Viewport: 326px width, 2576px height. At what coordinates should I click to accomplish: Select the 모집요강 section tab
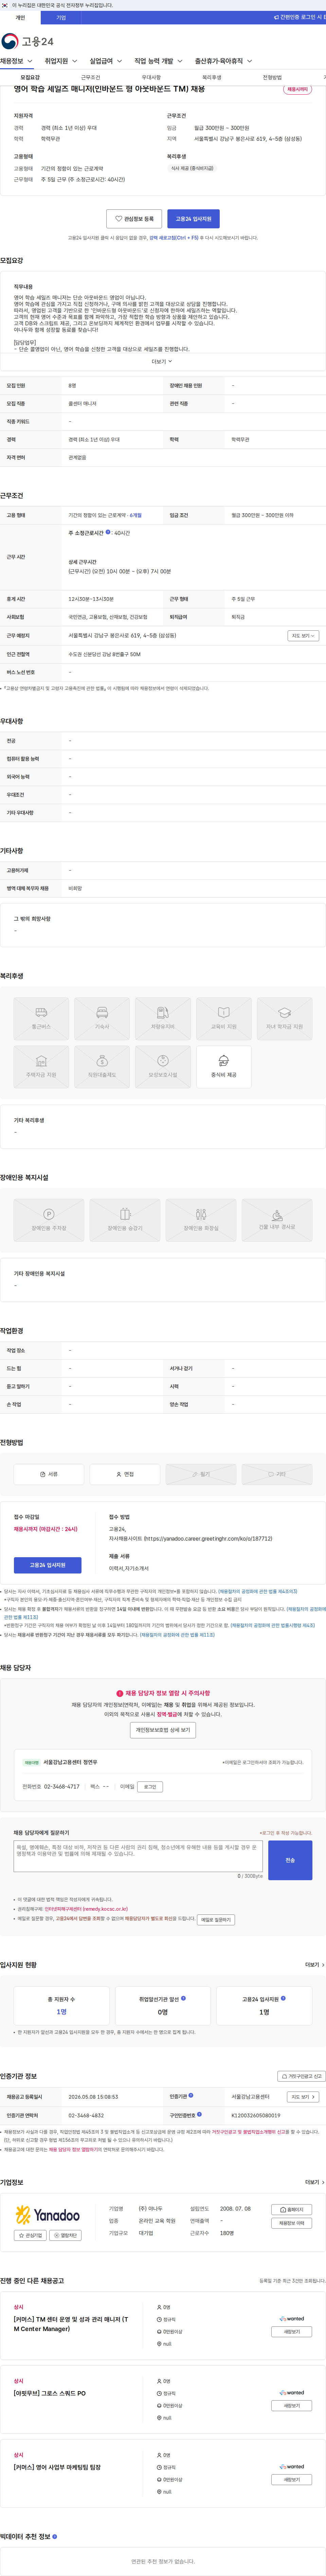click(x=30, y=77)
